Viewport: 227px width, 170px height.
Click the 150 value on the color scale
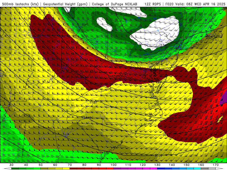click(x=186, y=165)
